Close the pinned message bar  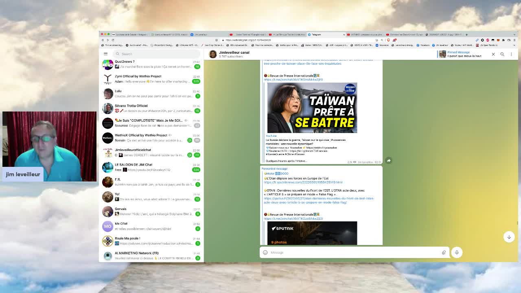click(x=493, y=54)
